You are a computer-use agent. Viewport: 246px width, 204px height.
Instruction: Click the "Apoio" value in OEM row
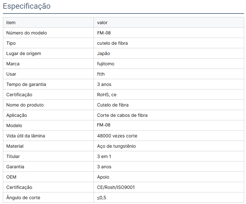[x=103, y=177]
